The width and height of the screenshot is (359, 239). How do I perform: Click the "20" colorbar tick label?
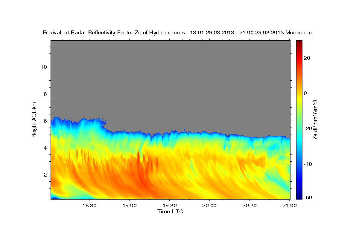click(x=307, y=58)
